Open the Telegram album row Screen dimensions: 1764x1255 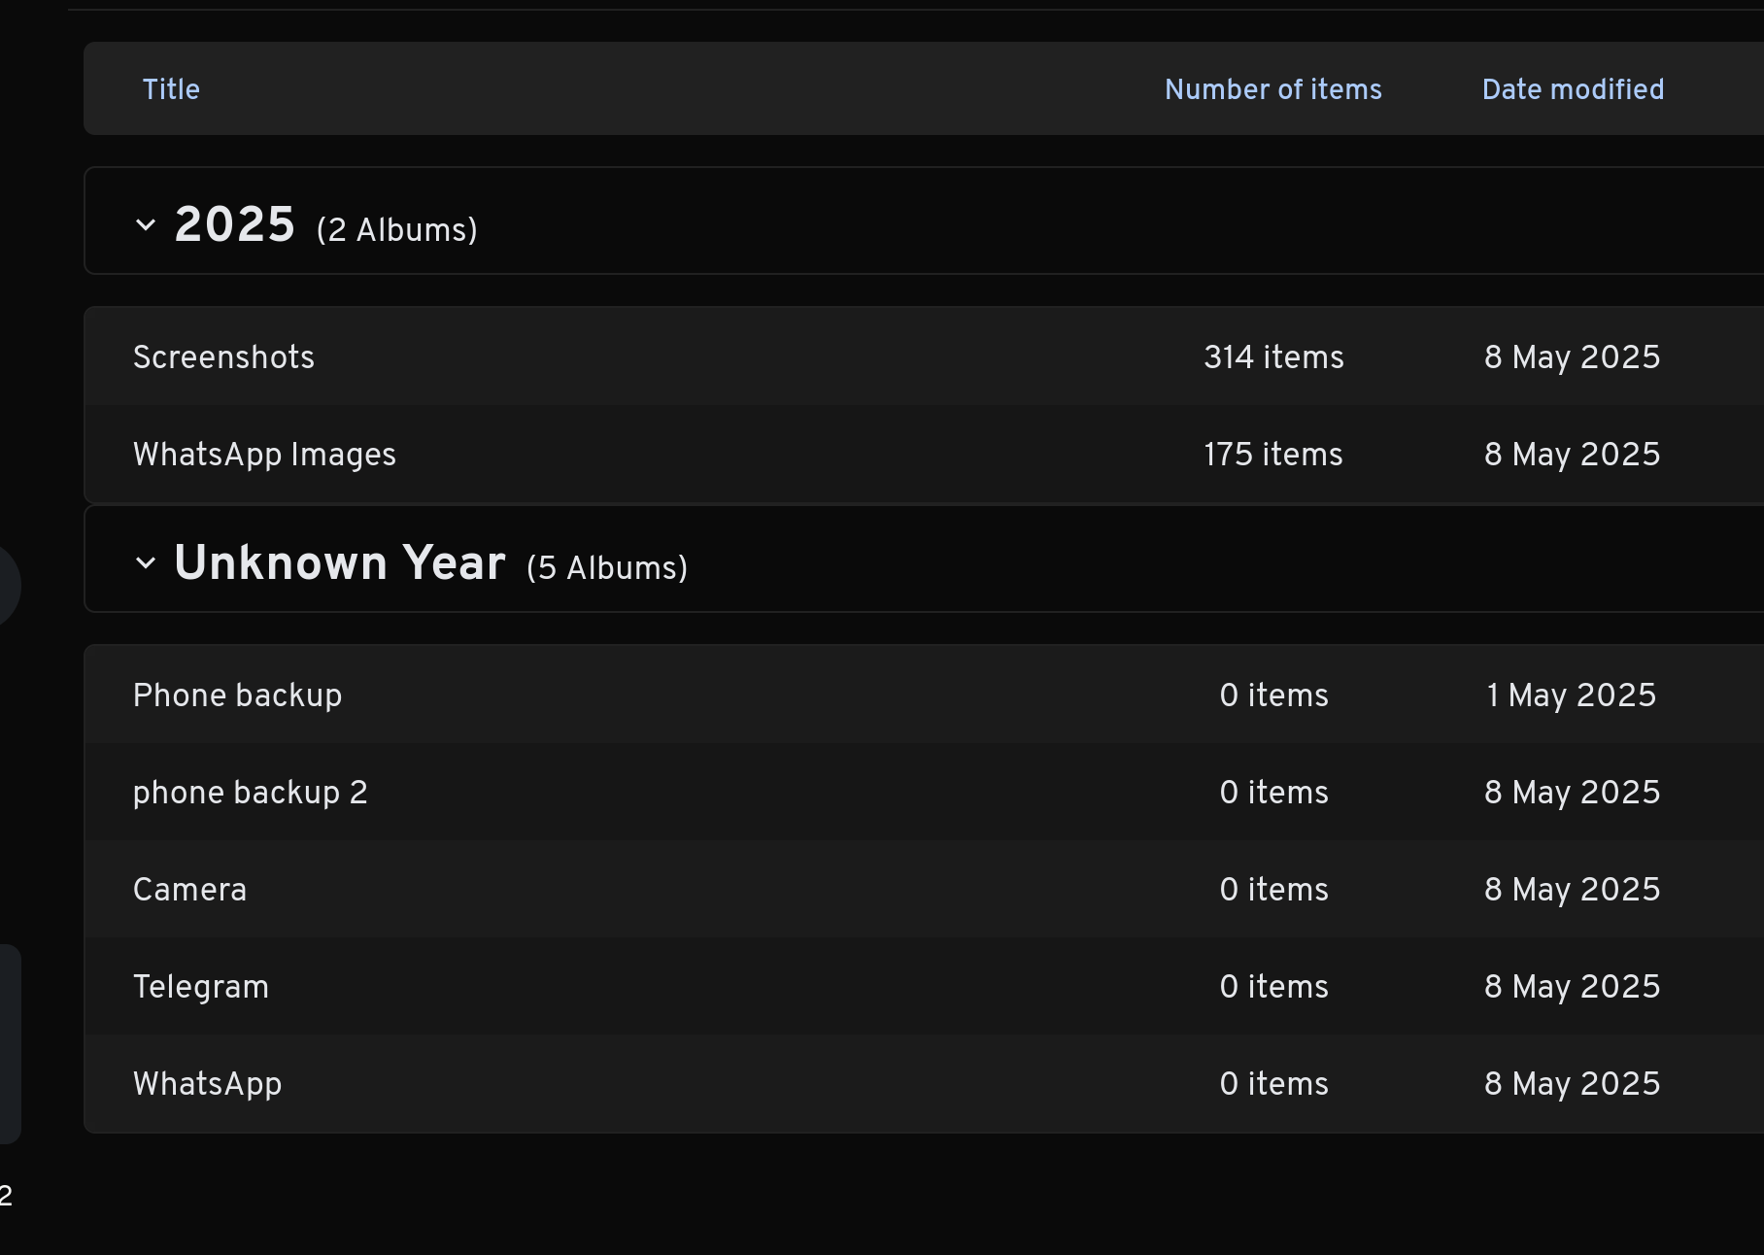924,986
